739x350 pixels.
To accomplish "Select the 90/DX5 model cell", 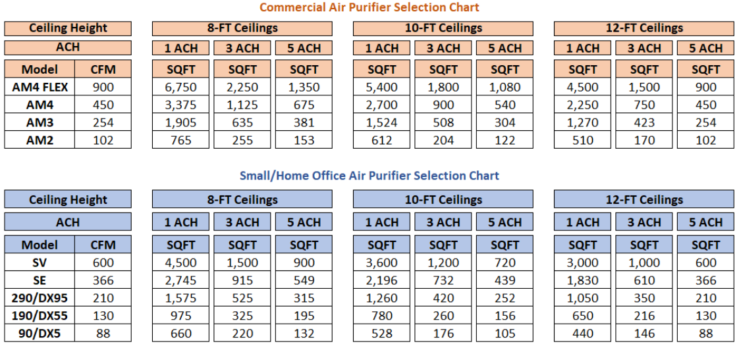I will tap(40, 334).
